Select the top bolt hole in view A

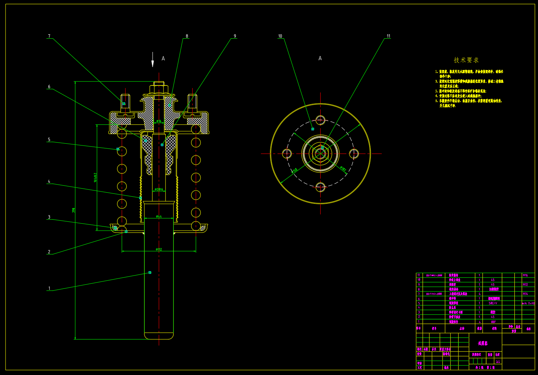pyautogui.click(x=320, y=120)
